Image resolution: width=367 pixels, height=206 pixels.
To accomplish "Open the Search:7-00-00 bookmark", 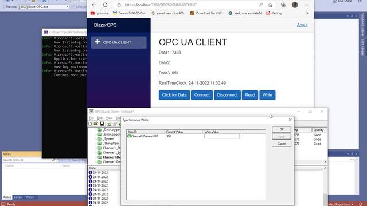I will tap(130, 13).
